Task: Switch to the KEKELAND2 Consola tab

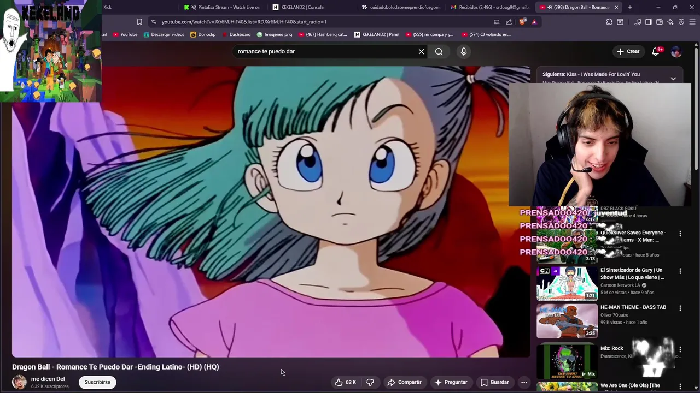Action: point(312,7)
